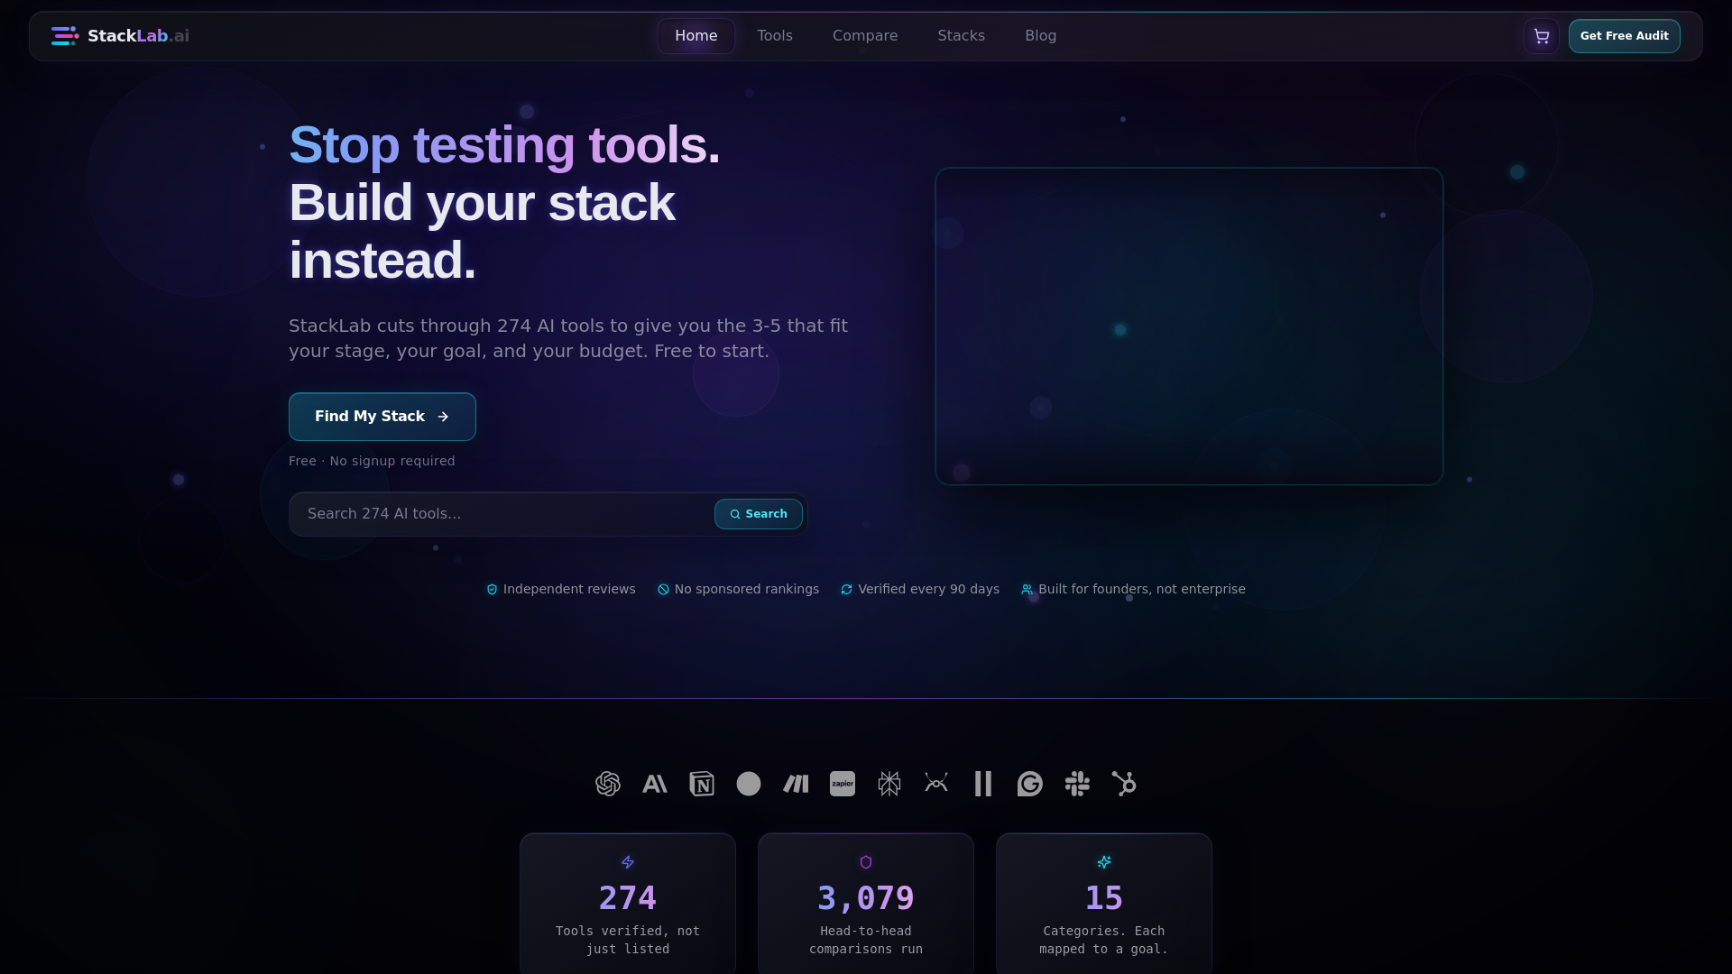
Task: Click the 3,079 Head-to-head comparisons card
Action: click(x=866, y=904)
